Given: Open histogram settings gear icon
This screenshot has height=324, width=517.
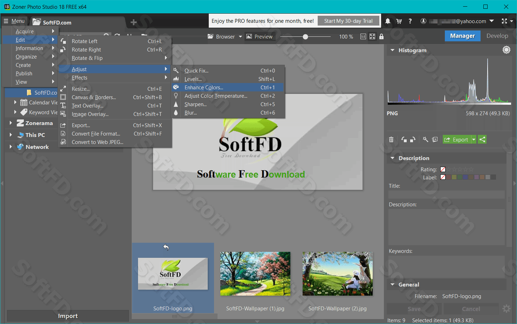Looking at the screenshot, I should (506, 50).
